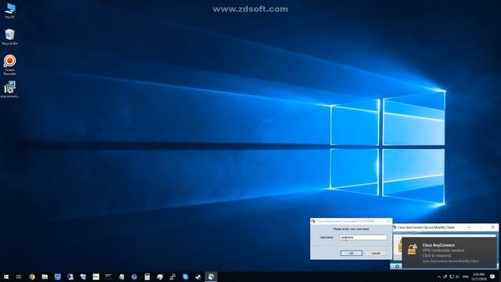Open the taskbar clock and date
501x282 pixels.
click(x=478, y=277)
